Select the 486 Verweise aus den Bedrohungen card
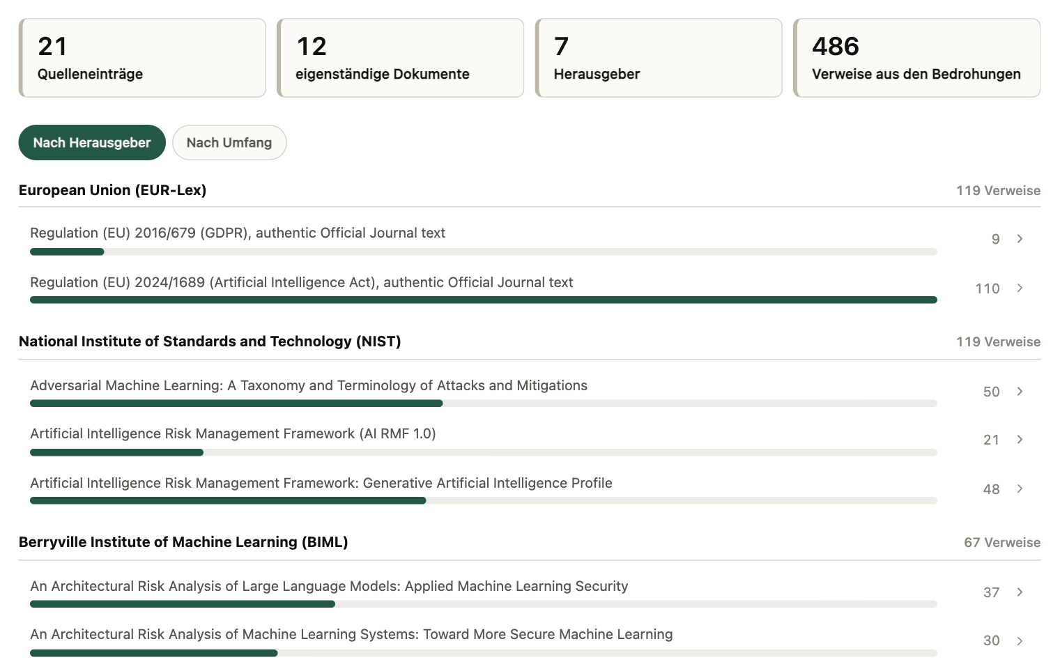 tap(916, 58)
